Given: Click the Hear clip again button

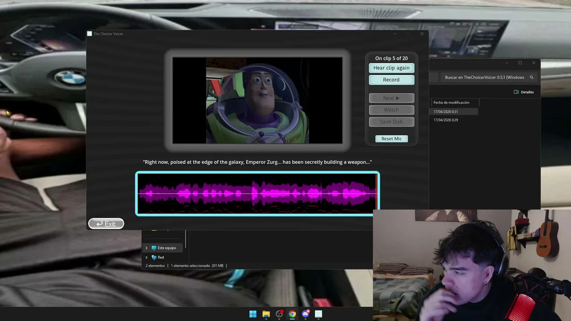Looking at the screenshot, I should 391,68.
